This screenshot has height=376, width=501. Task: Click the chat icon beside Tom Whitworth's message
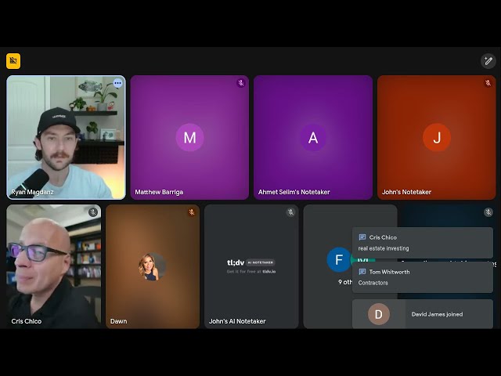click(x=362, y=272)
